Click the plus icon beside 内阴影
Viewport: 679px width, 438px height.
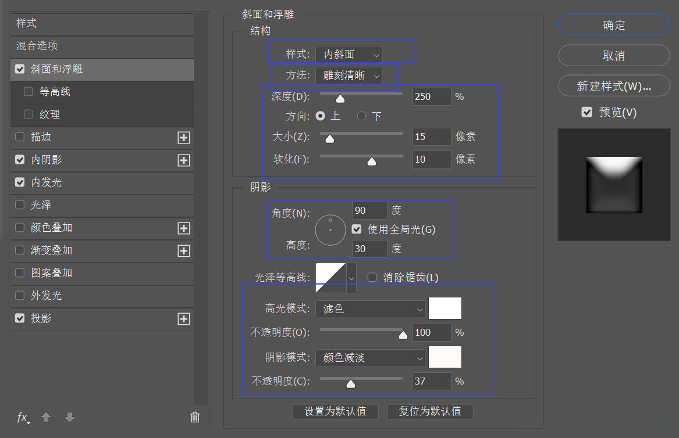click(x=183, y=160)
